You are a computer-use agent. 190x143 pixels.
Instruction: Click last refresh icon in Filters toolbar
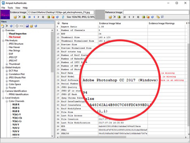(36, 26)
